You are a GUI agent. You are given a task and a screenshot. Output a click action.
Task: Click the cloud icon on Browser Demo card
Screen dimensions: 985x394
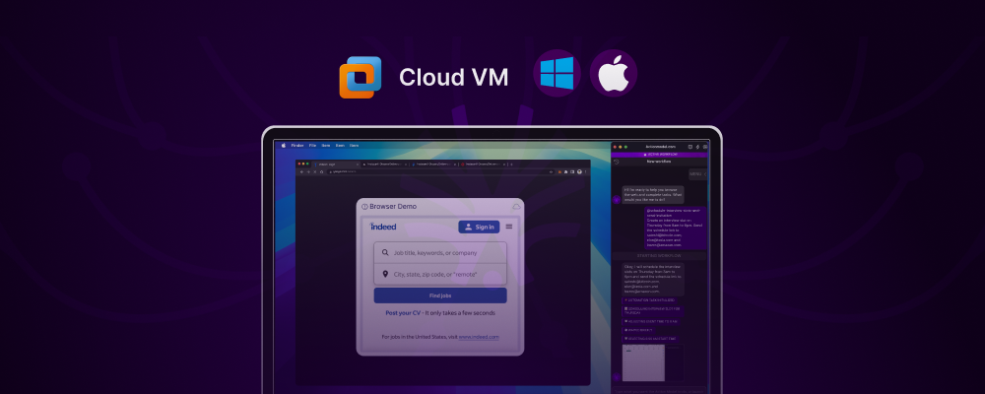516,206
